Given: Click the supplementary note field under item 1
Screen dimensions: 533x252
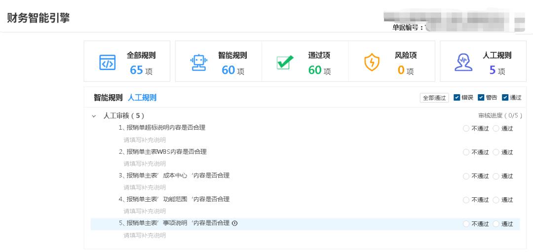Looking at the screenshot, I should coord(145,140).
